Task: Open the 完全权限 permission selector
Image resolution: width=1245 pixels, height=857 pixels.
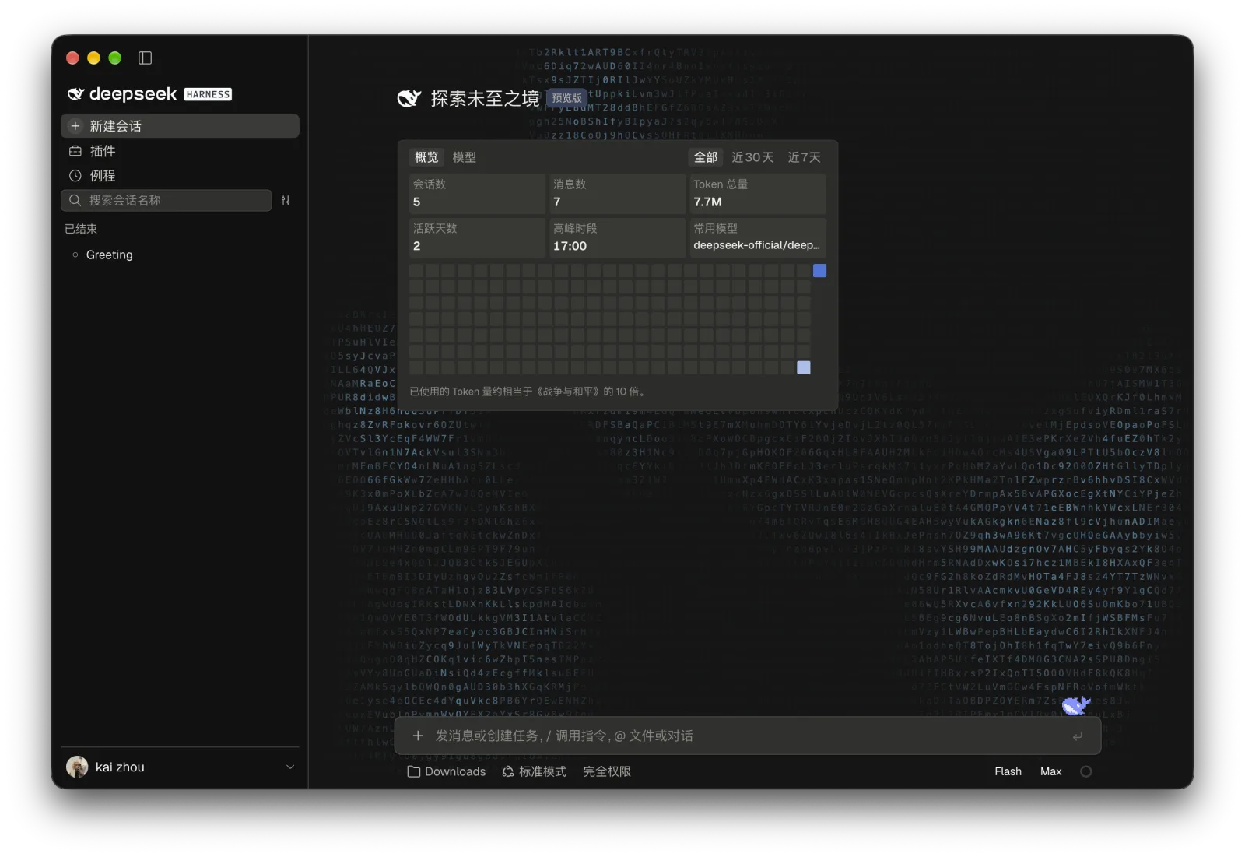Action: 607,771
